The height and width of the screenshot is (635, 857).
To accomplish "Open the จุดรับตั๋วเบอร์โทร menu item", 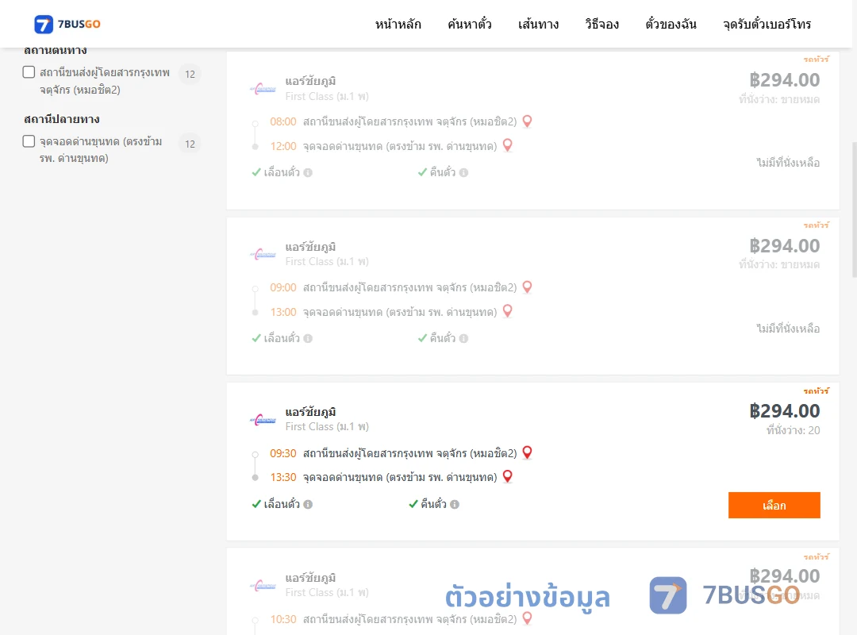I will pyautogui.click(x=767, y=24).
